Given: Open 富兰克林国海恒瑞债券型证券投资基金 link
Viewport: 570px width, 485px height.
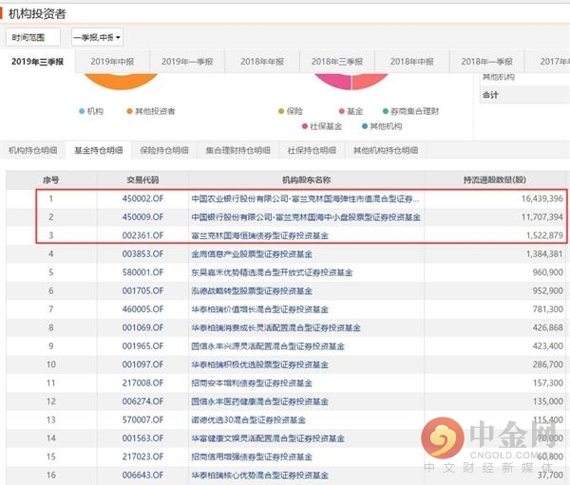Looking at the screenshot, I should point(260,235).
